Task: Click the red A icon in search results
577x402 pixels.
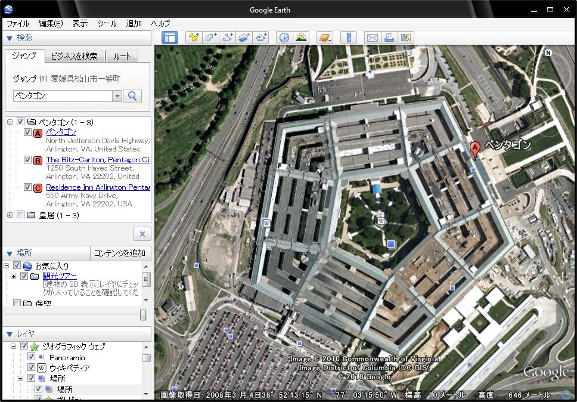Action: tap(38, 133)
